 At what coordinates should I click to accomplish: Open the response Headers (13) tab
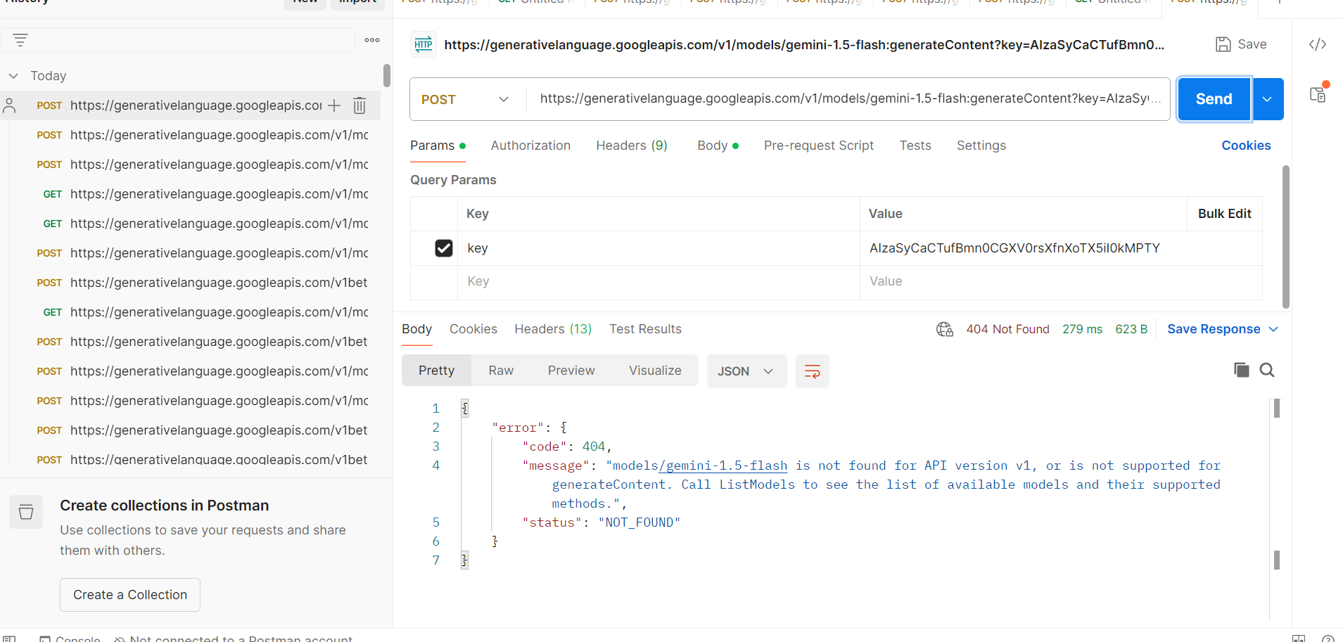tap(552, 329)
